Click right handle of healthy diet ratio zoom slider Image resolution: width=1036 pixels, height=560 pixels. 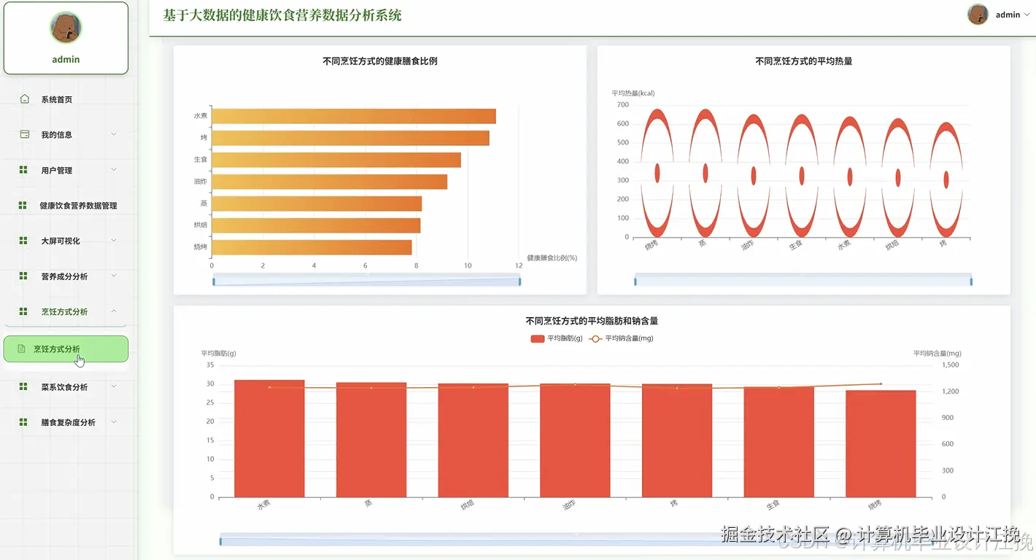pyautogui.click(x=519, y=281)
